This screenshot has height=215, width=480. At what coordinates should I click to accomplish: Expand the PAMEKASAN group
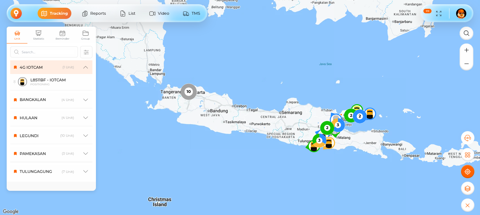[85, 153]
